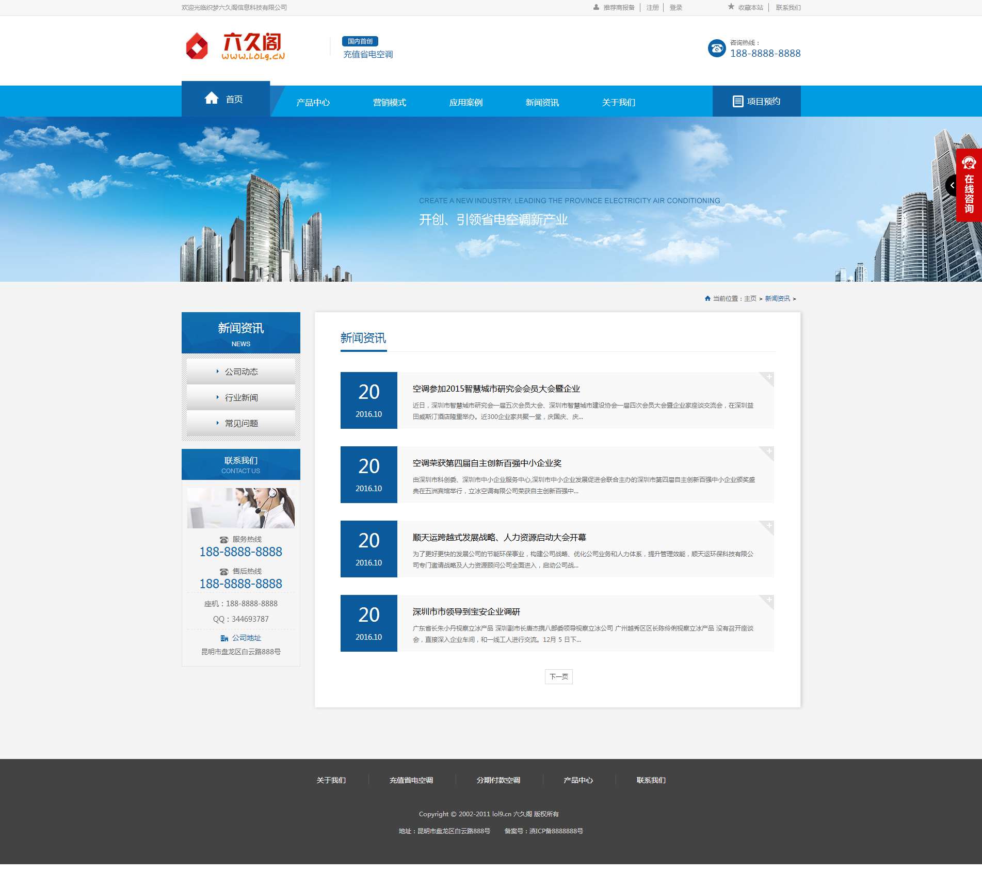Click arrow bullet beside 行业新闻
This screenshot has width=982, height=872.
tap(218, 397)
